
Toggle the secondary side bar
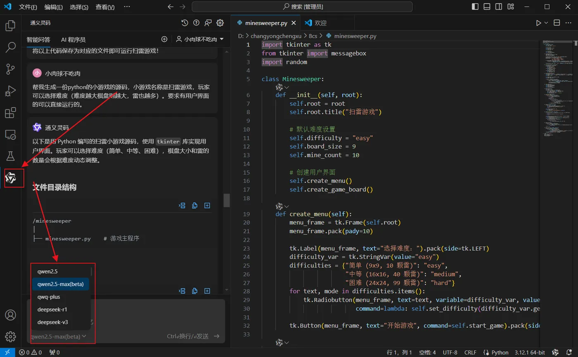tap(499, 7)
